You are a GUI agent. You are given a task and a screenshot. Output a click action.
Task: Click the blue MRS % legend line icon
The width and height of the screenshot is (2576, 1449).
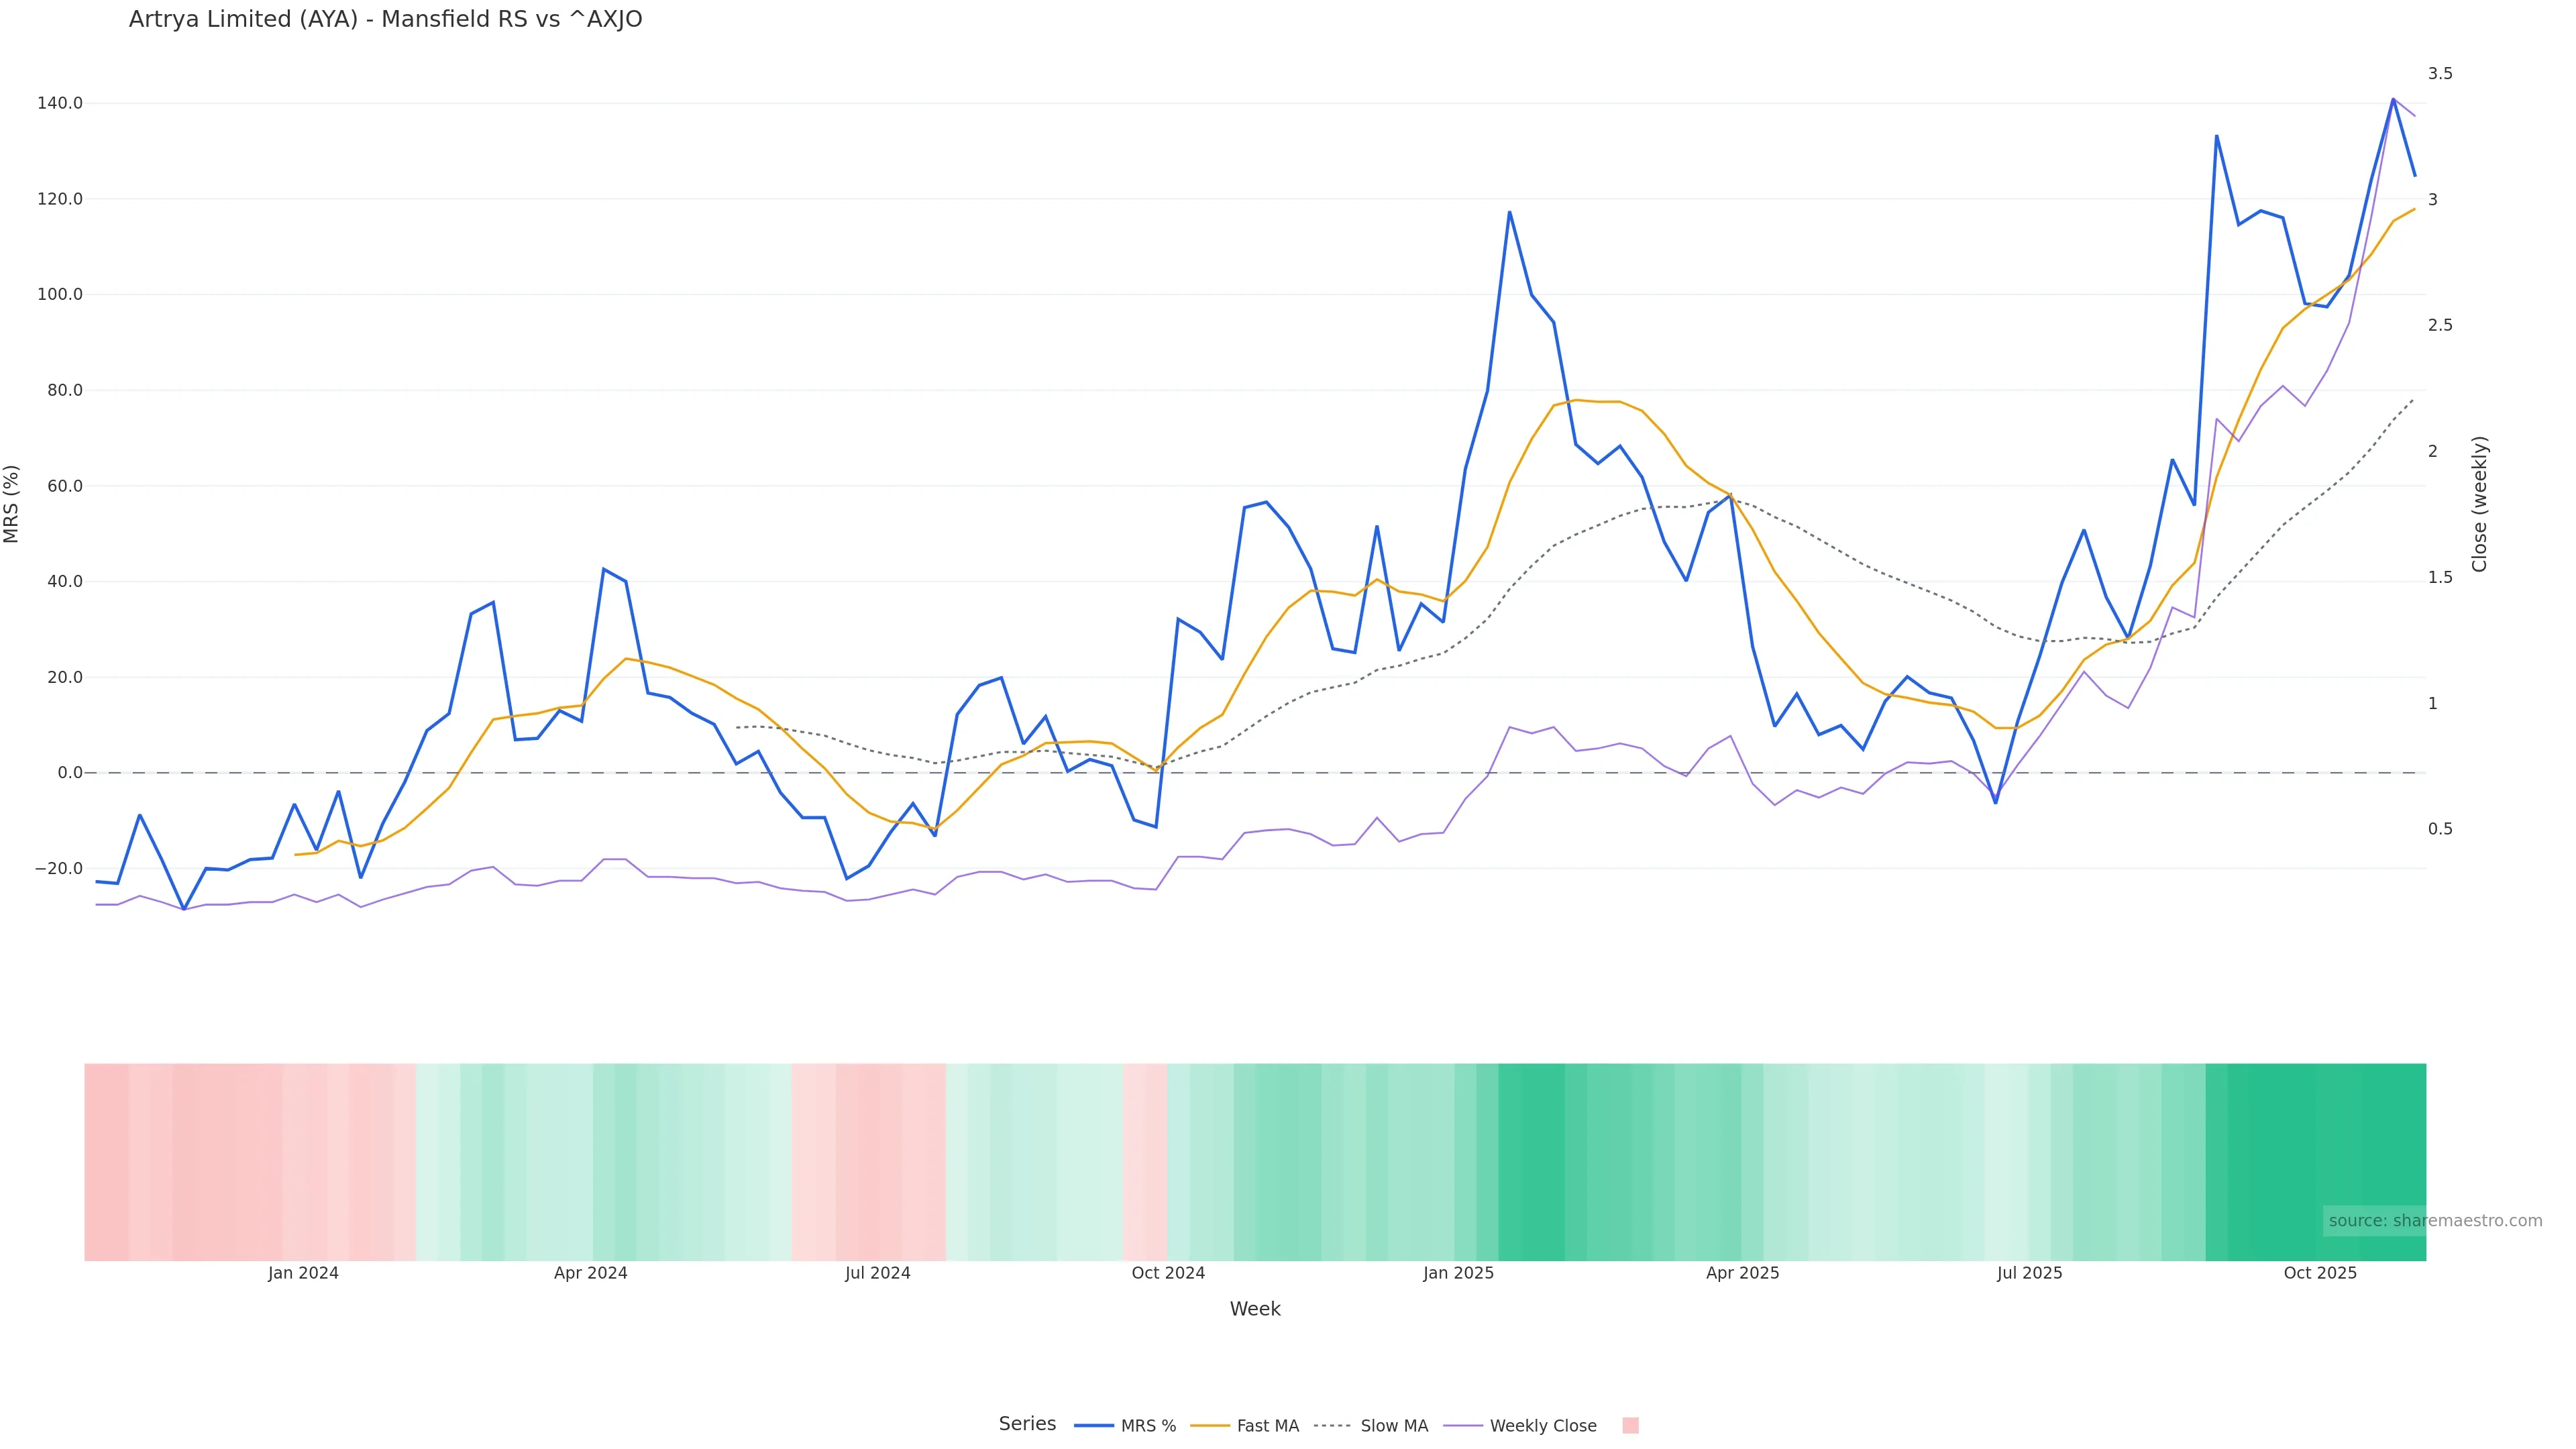click(1094, 1426)
